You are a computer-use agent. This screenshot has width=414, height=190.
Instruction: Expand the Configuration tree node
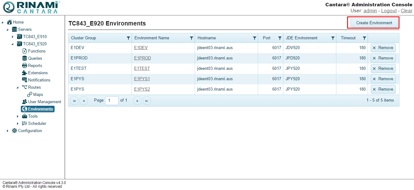pos(8,131)
